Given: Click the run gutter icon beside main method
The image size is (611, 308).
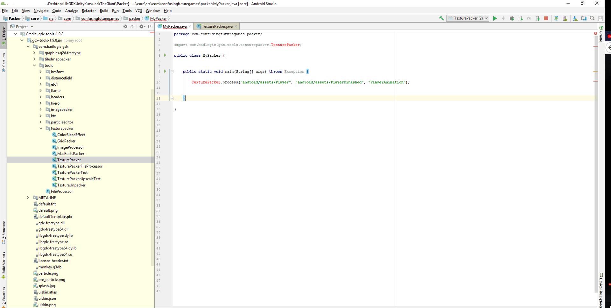Looking at the screenshot, I should click(165, 71).
